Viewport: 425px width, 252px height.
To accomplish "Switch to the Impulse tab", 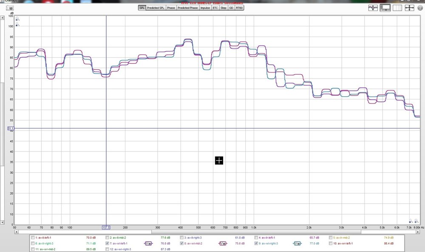I will (205, 8).
